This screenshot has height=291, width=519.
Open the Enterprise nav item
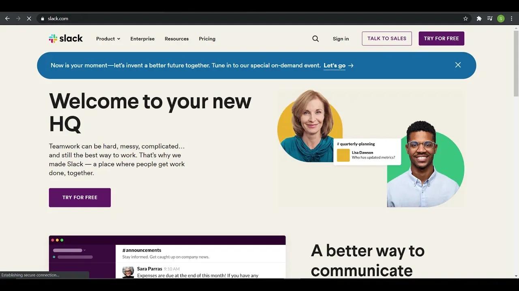142,39
